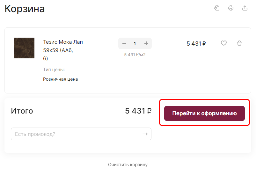The width and height of the screenshot is (256, 170).
Task: Click the 'Итого' total label
Action: [x=22, y=111]
